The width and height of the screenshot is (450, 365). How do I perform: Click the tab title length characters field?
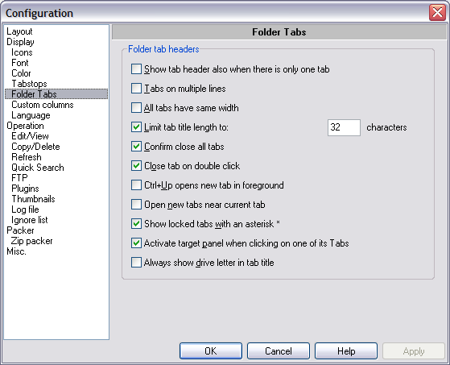click(x=344, y=127)
